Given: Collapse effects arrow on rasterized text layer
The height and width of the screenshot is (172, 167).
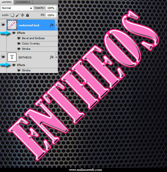Looking at the screenshot, I should tap(56, 25).
